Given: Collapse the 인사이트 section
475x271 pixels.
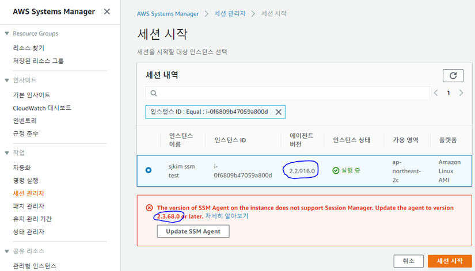Looking at the screenshot, I should point(7,80).
